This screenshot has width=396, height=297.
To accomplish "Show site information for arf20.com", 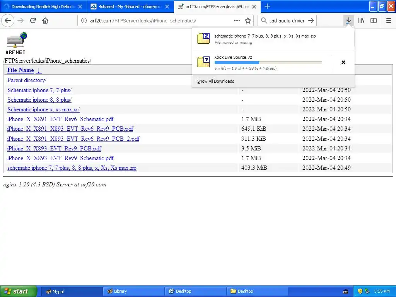I will [x=84, y=20].
